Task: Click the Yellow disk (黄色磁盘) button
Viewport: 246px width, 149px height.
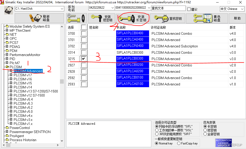Action: tap(207, 18)
